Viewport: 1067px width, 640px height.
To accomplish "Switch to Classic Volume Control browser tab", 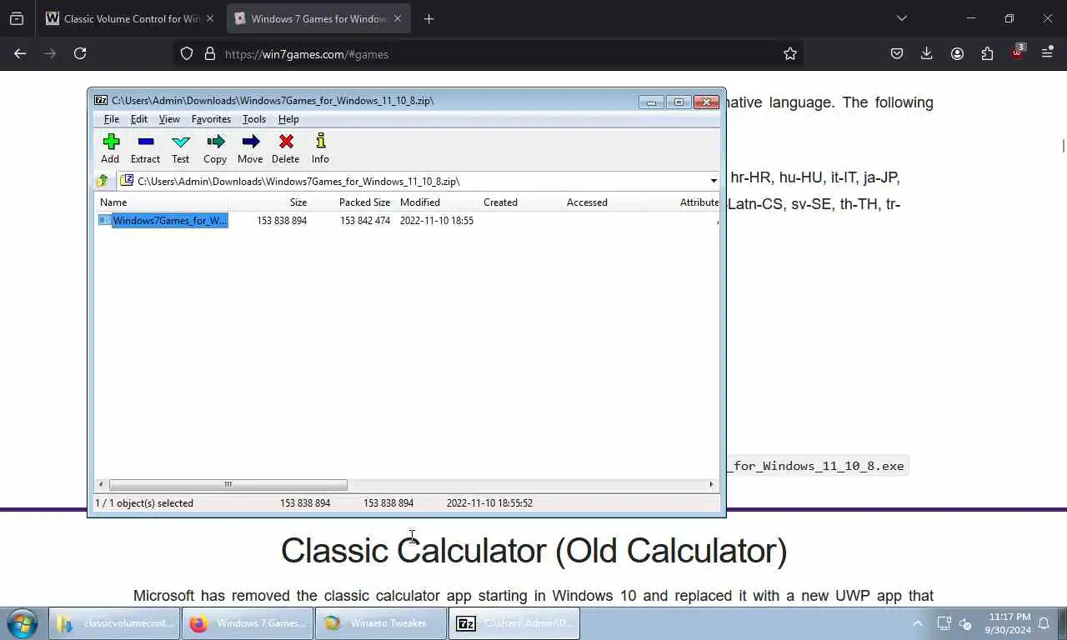I will tap(131, 18).
